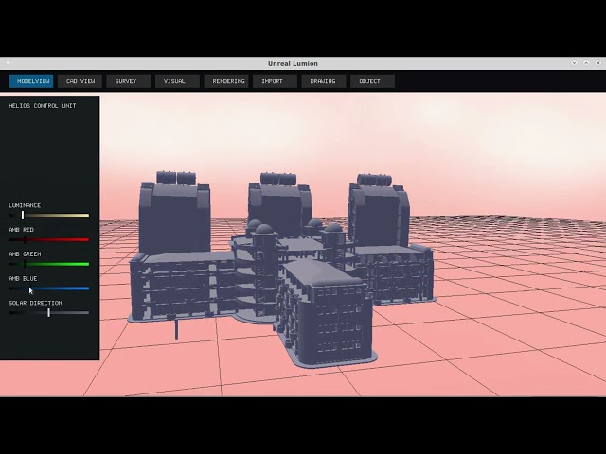Click the AMB RED label
This screenshot has height=454, width=606.
click(21, 230)
